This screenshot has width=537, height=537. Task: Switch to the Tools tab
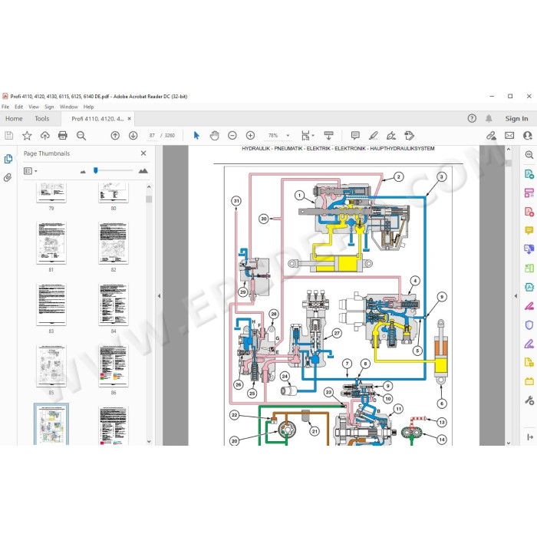coord(41,118)
